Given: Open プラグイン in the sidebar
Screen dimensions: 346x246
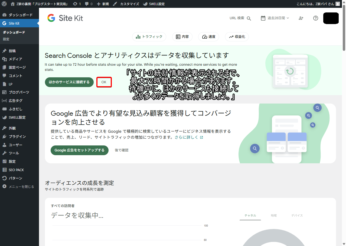Looking at the screenshot, I should [x=19, y=137].
